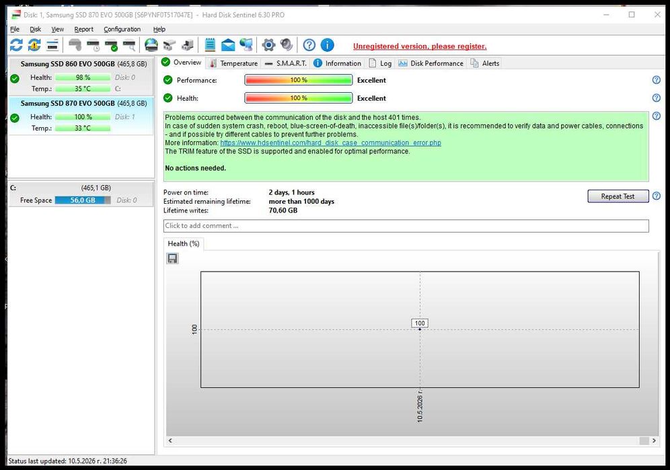The height and width of the screenshot is (470, 670).
Task: Click the blue Refresh arrows toolbar icon
Action: tap(16, 45)
